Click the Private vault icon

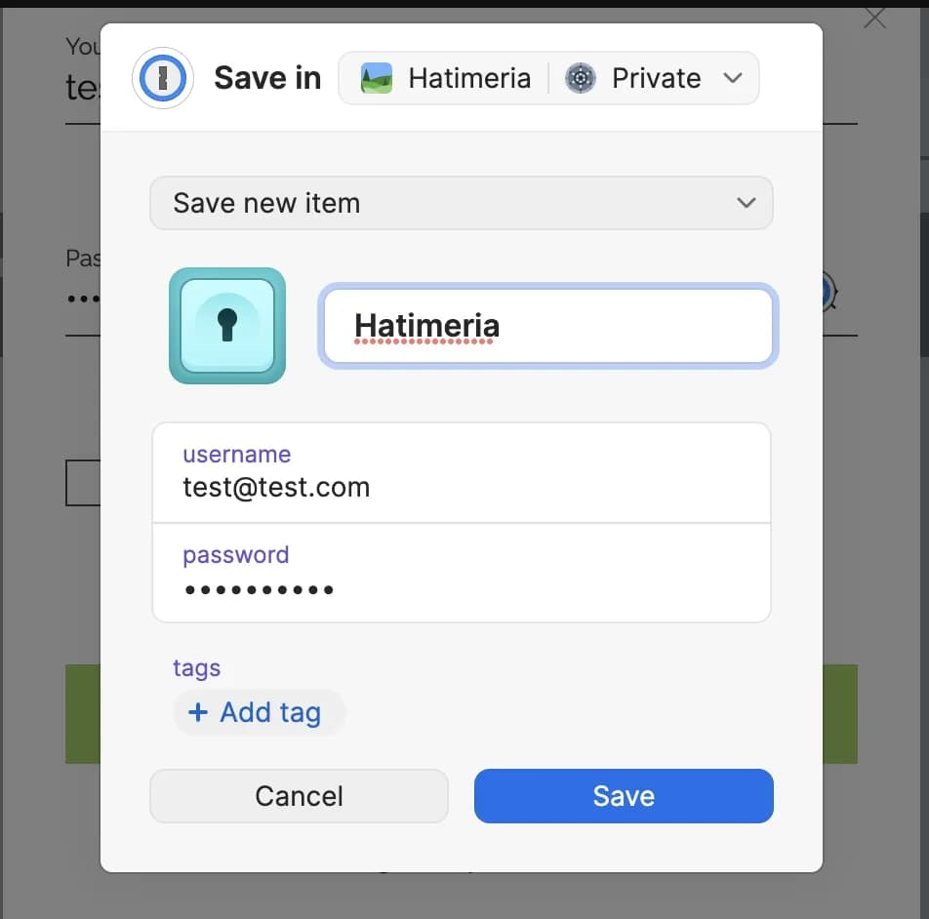point(581,78)
